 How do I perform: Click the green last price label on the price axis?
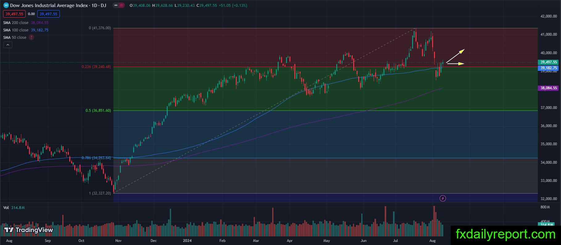(549, 62)
